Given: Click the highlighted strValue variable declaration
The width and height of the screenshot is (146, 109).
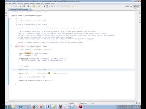Looking at the screenshot, I should (x=28, y=53).
